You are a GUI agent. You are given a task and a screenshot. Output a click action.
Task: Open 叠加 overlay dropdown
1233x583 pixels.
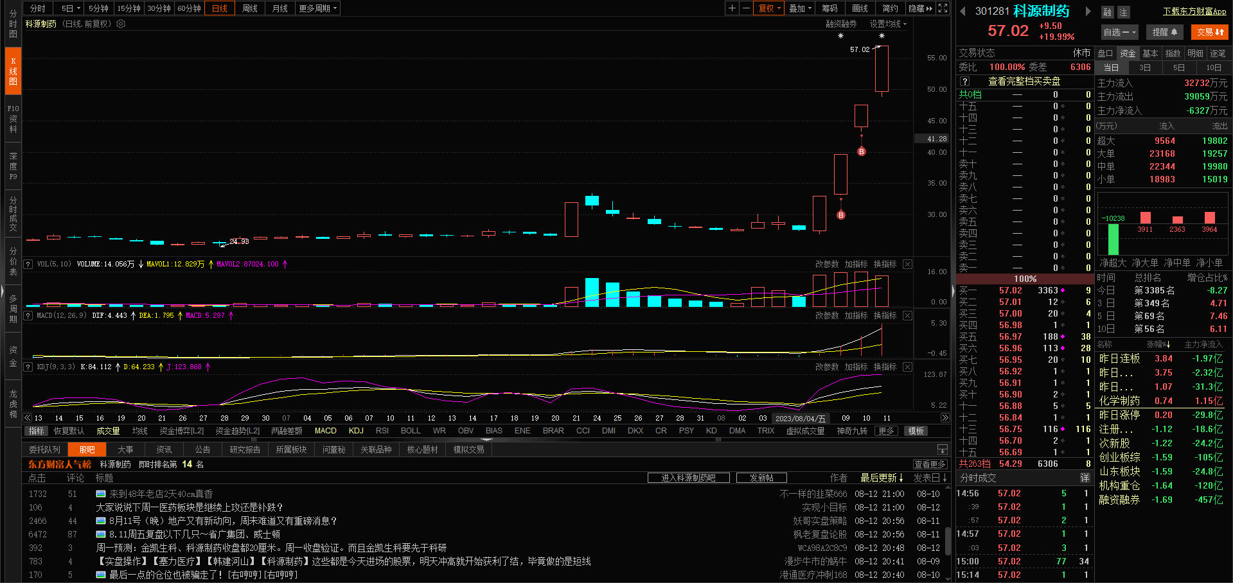pos(800,8)
